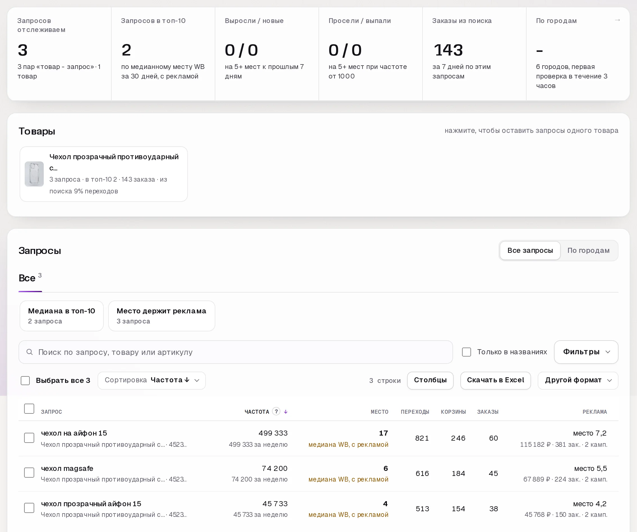Click the Просели / выпали card
The image size is (637, 532).
[370, 54]
